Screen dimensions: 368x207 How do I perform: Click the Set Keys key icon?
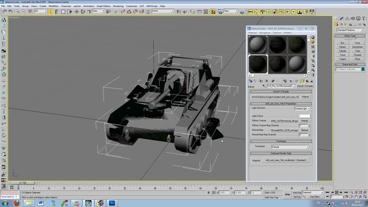[x=287, y=194]
